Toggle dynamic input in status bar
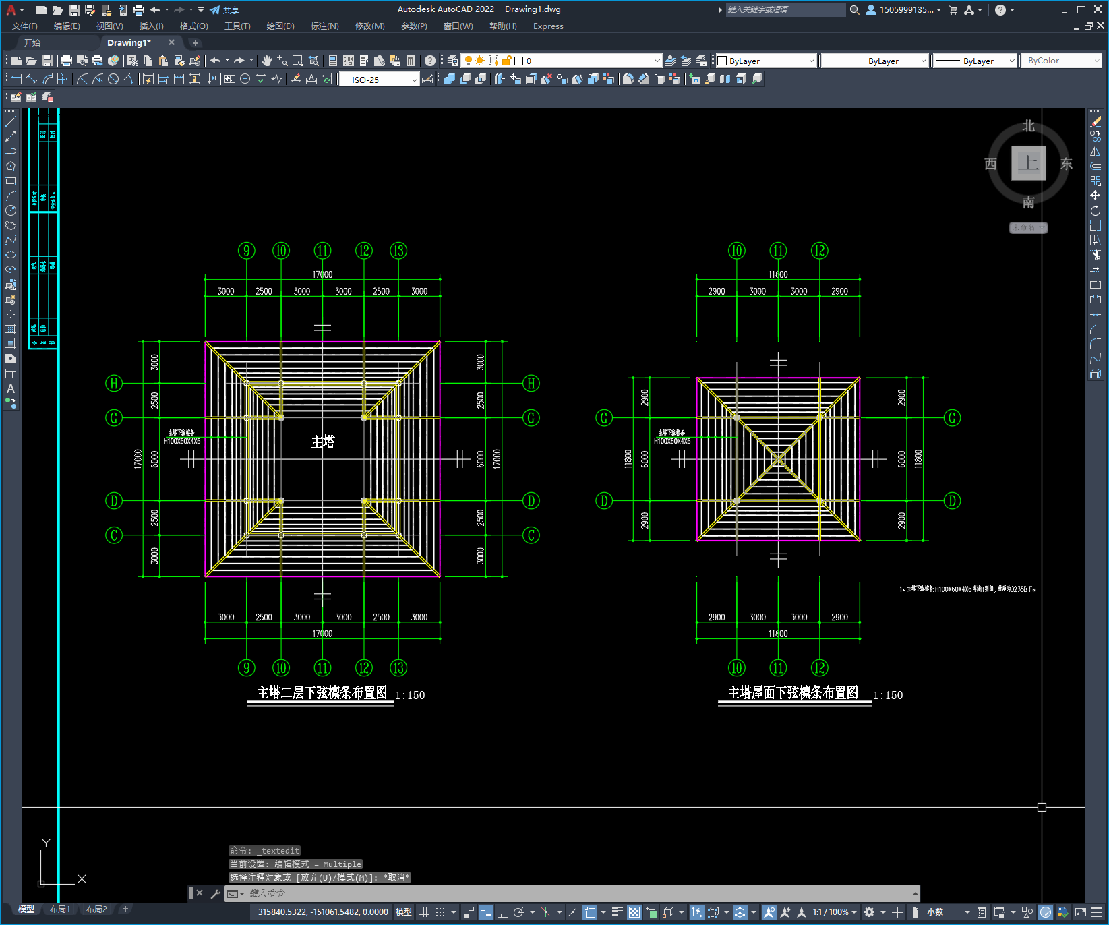Viewport: 1109px width, 925px height. point(486,912)
